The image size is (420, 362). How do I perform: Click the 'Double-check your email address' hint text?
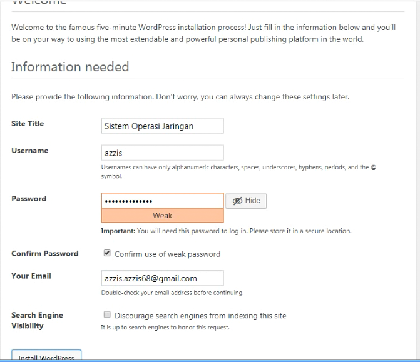click(x=173, y=293)
